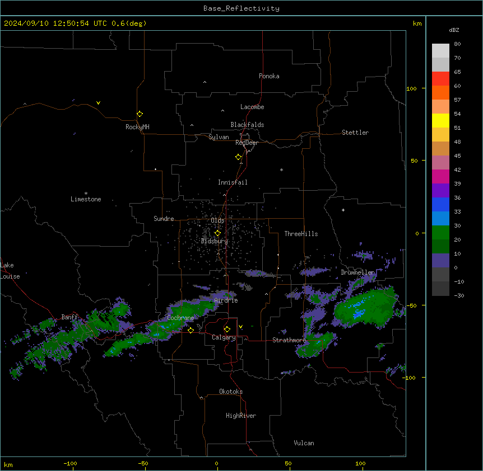The height and width of the screenshot is (471, 483).
Task: Click the dBZ legend heading
Action: click(454, 30)
